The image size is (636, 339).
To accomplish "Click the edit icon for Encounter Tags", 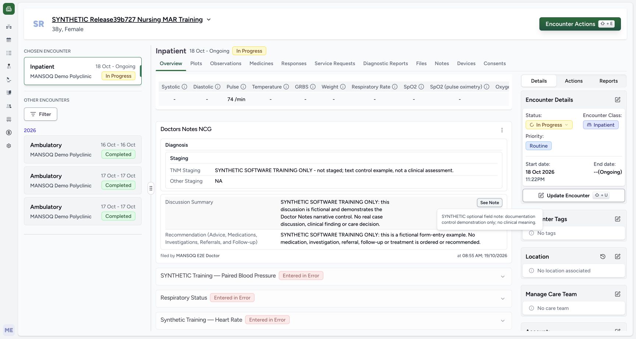I will tap(618, 219).
